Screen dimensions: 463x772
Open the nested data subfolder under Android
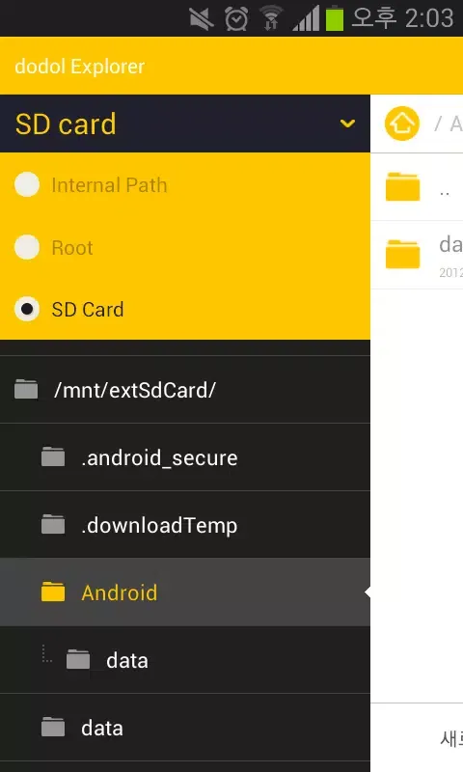point(185,660)
